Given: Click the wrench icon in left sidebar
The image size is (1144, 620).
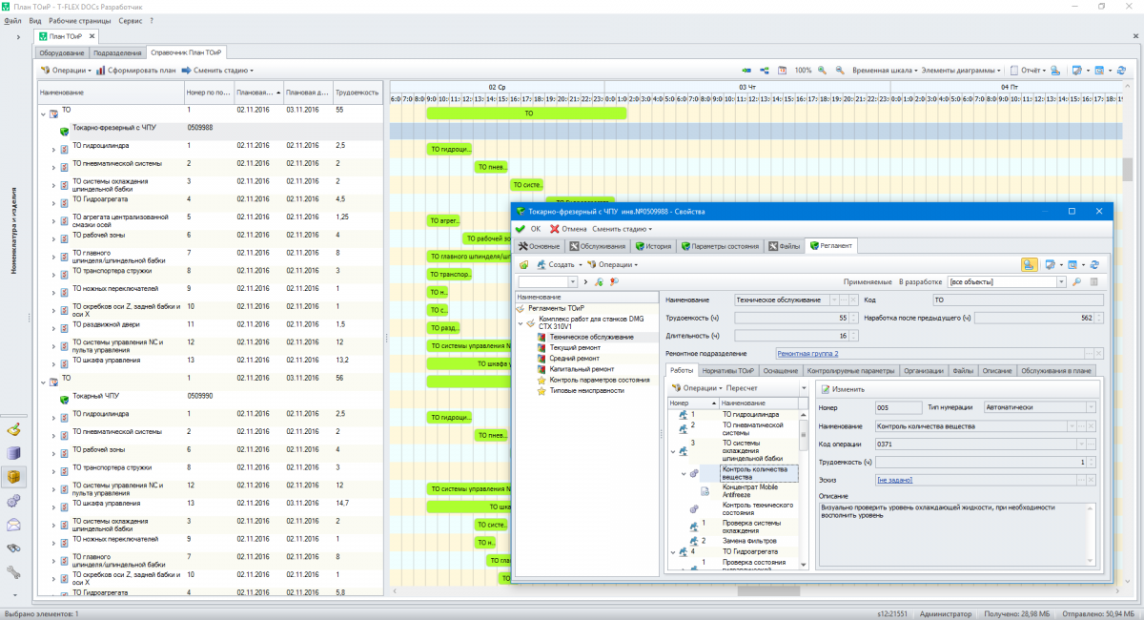Looking at the screenshot, I should [13, 571].
